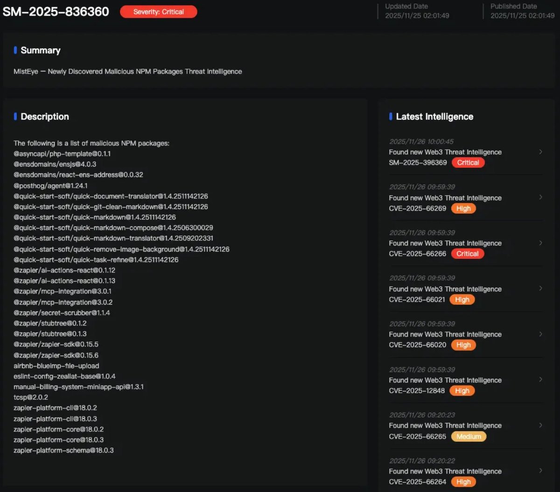Click the Updated Date timestamp field

[417, 11]
